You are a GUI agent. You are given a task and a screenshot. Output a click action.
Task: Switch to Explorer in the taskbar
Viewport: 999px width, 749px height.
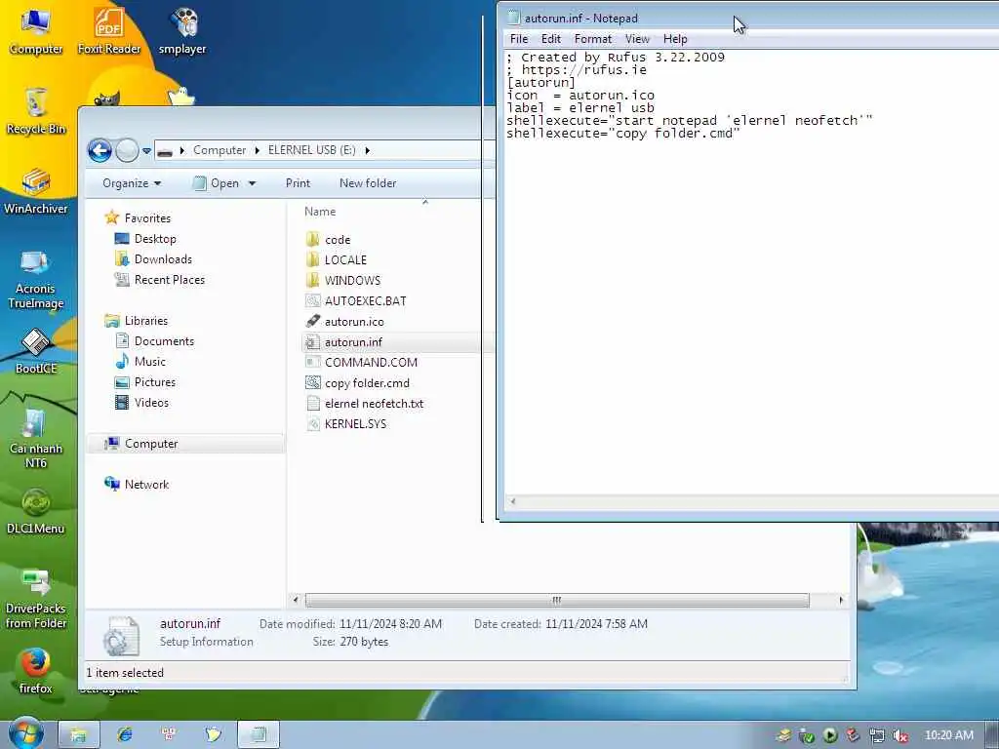pyautogui.click(x=78, y=734)
